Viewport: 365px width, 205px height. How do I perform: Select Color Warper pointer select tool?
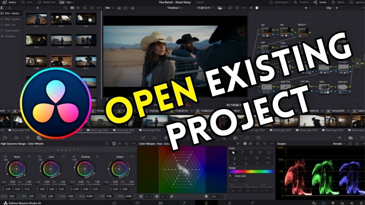pos(233,153)
